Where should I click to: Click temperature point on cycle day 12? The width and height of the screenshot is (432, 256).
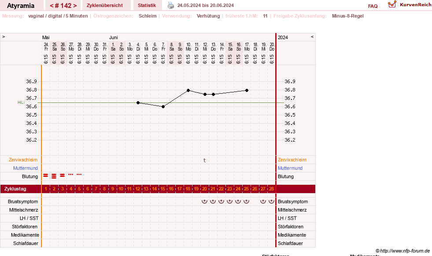138,102
